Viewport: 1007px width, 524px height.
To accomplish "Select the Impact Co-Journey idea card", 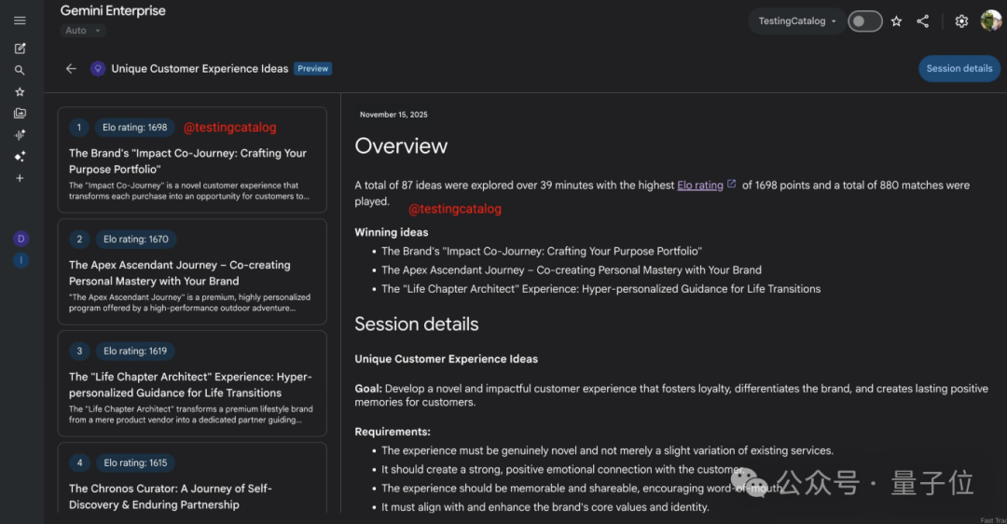I will point(191,160).
